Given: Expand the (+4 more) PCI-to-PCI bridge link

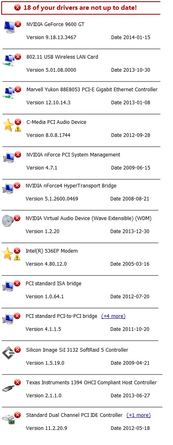Looking at the screenshot, I should 113,316.
